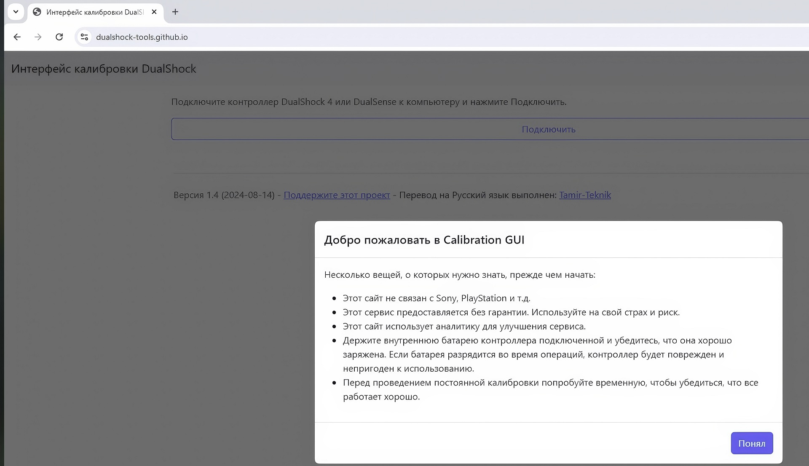This screenshot has width=809, height=466.
Task: Click the bullet about Sony and PlayStation
Action: (436, 298)
